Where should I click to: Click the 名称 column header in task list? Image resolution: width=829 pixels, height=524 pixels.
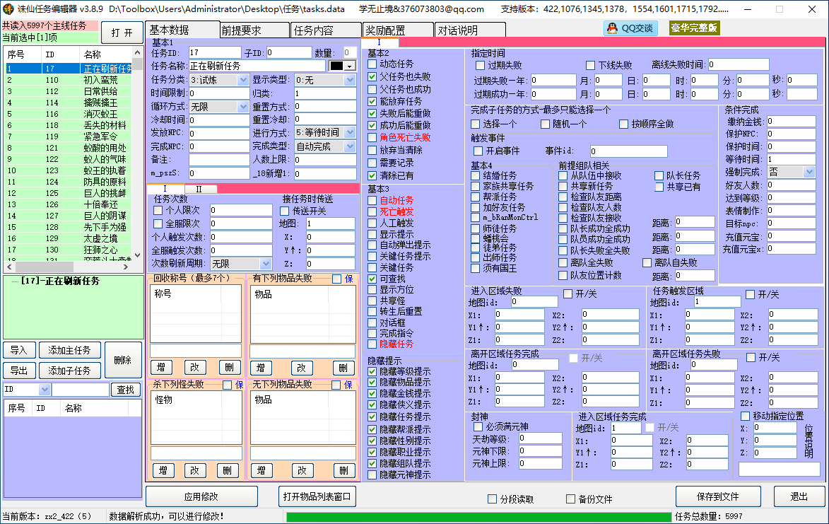[x=106, y=54]
